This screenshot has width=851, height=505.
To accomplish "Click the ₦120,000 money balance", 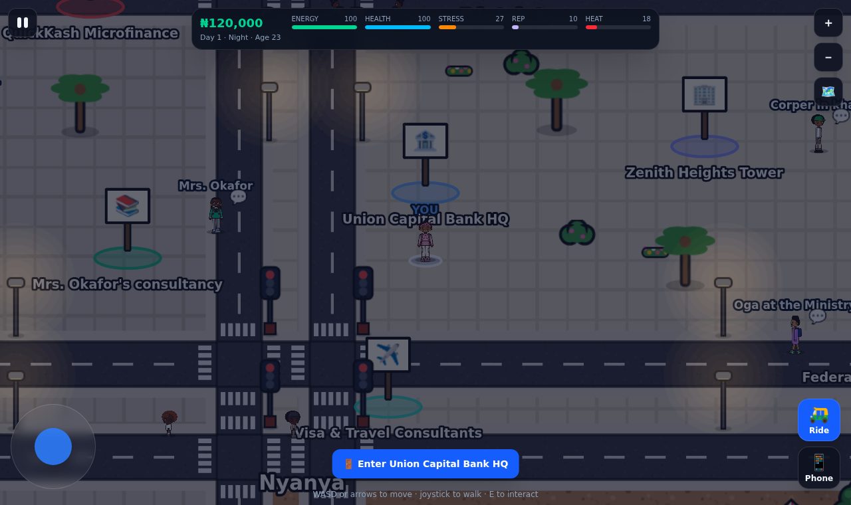I will [x=231, y=23].
